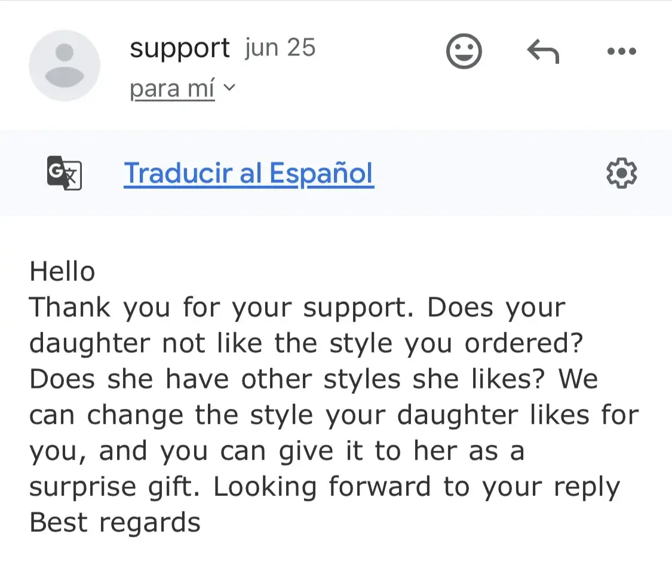Select the sender name "support"
The image size is (672, 570).
click(x=179, y=48)
